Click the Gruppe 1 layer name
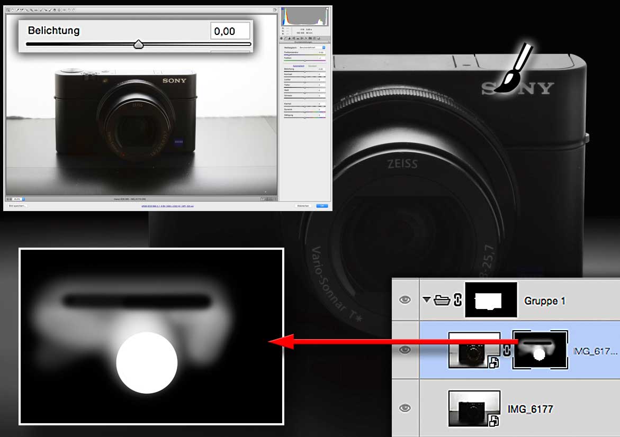Image resolution: width=620 pixels, height=437 pixels. click(544, 301)
